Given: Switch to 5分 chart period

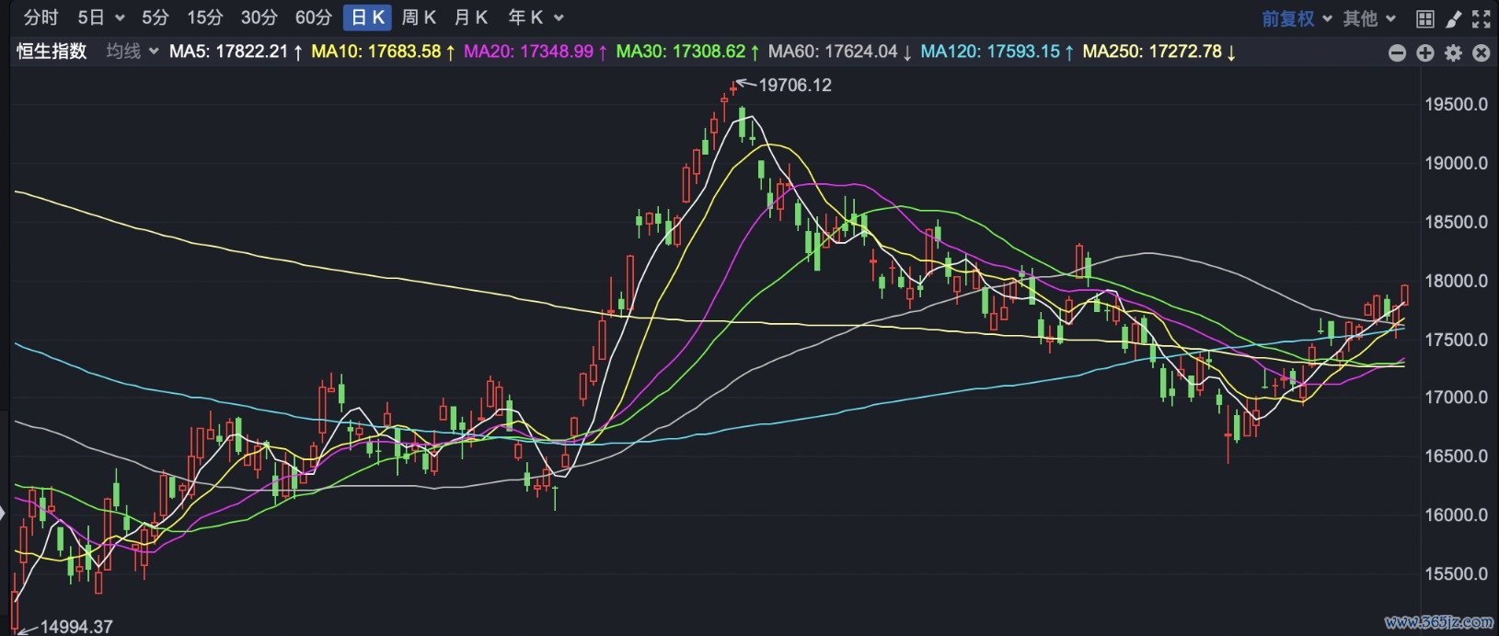Looking at the screenshot, I should [x=156, y=17].
